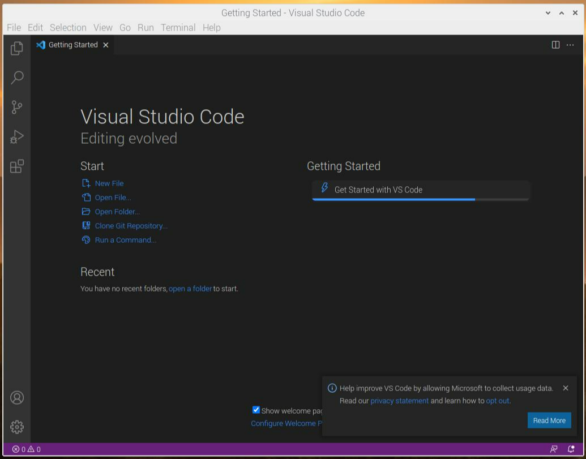This screenshot has width=586, height=459.
Task: Open the Explorer view in activity bar
Action: pyautogui.click(x=17, y=48)
